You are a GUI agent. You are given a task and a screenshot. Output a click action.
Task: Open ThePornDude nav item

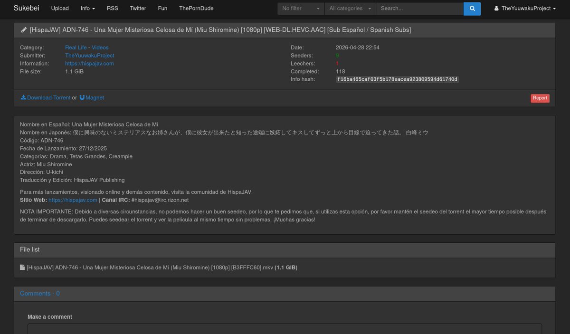(196, 9)
